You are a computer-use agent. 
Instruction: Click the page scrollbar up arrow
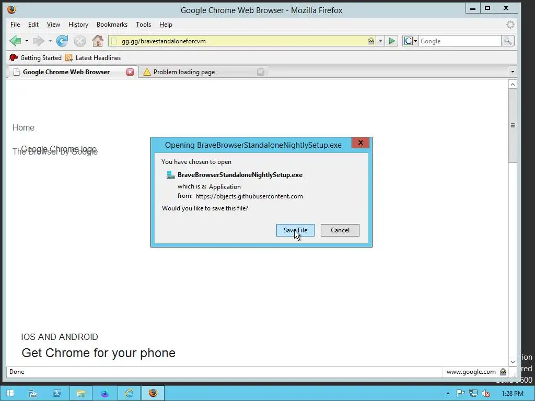pos(513,84)
